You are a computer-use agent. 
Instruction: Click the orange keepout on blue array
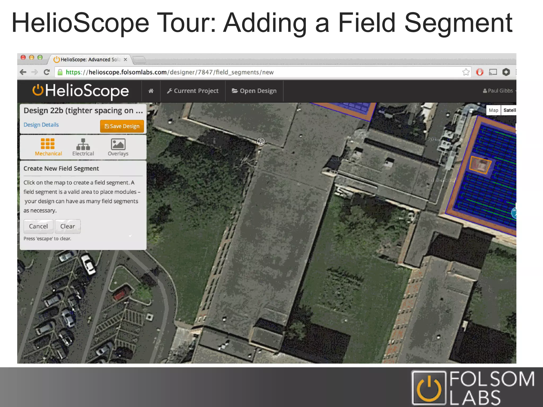480,165
